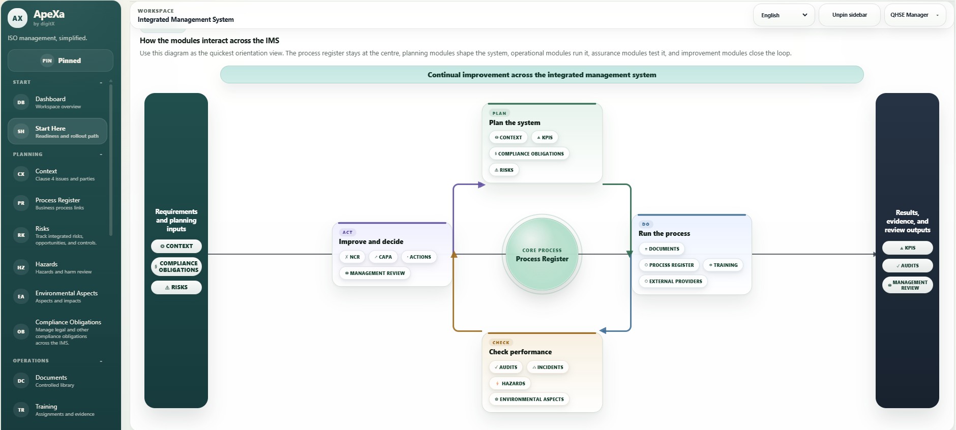
Task: Click the EA Environmental Aspects sidebar icon
Action: tap(21, 296)
